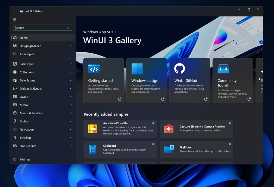Click the hamburger navigation menu icon
The width and height of the screenshot is (274, 187).
coord(15,19)
